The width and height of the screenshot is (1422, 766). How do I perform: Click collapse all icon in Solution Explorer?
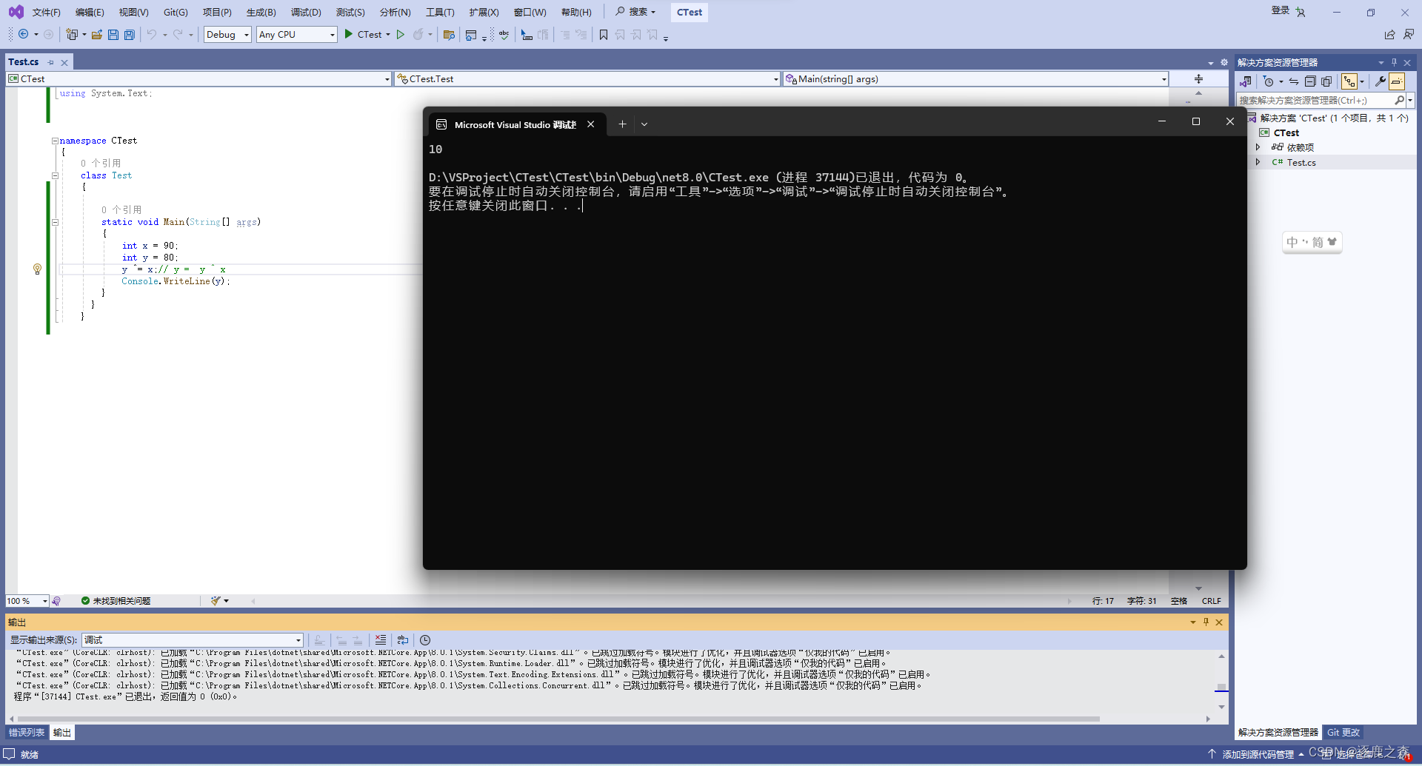(x=1310, y=81)
